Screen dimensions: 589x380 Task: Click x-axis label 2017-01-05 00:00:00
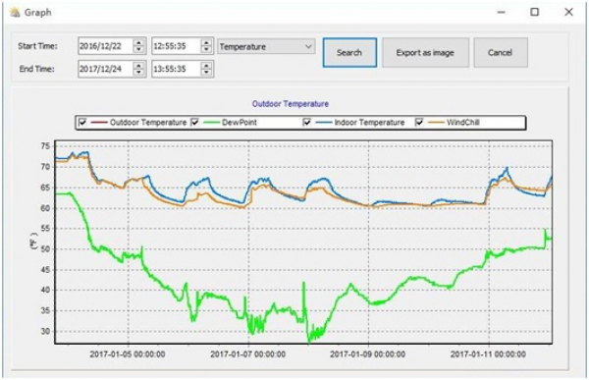coord(128,354)
